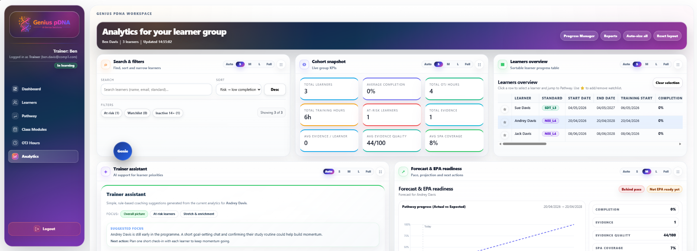
Task: Open Class Modules page
Action: pos(43,129)
